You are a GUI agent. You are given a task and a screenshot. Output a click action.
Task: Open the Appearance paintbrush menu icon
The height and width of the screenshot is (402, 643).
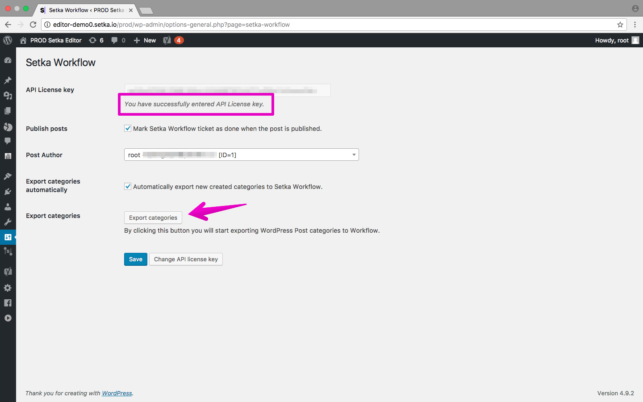(x=8, y=176)
